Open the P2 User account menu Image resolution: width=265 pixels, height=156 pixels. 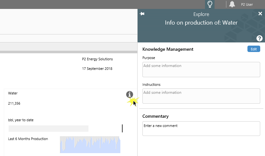[247, 4]
